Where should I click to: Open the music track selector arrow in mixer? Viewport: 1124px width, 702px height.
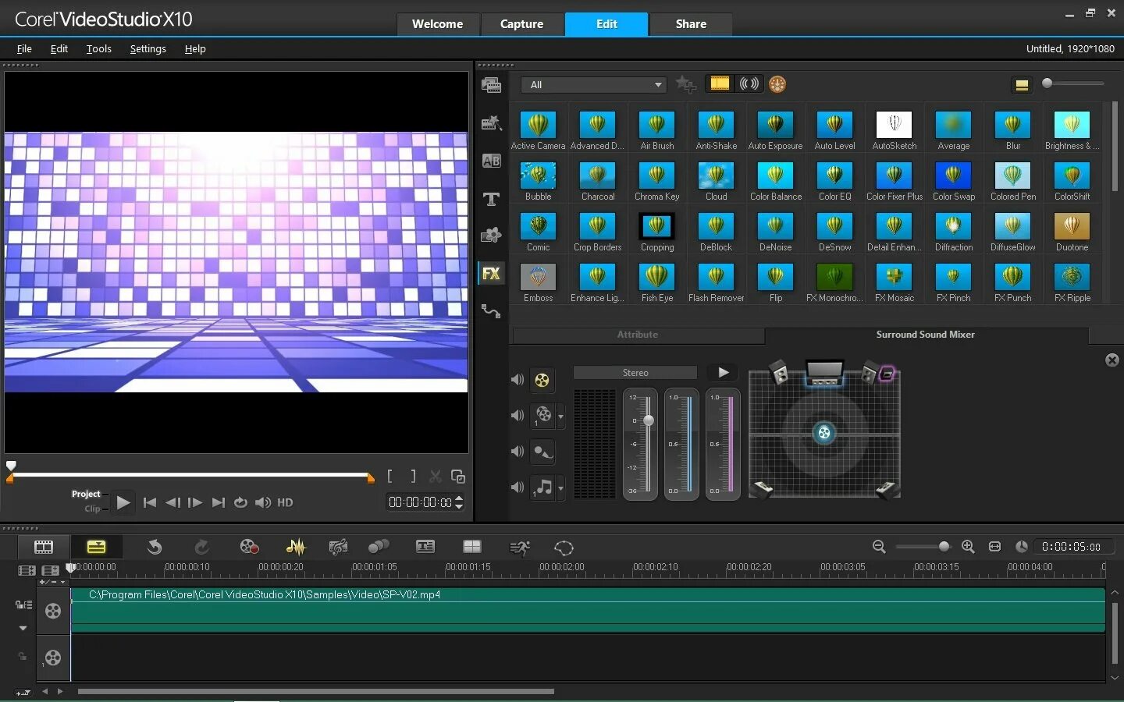coord(560,489)
